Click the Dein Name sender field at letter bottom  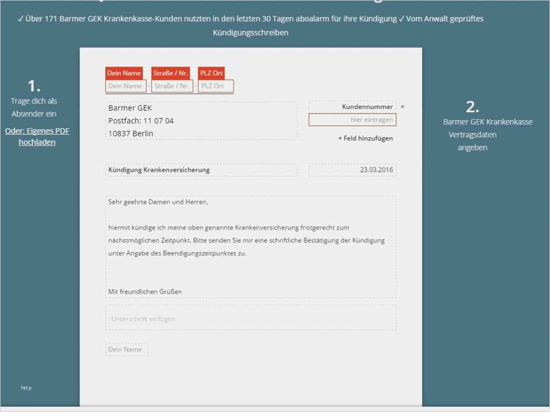(x=126, y=349)
